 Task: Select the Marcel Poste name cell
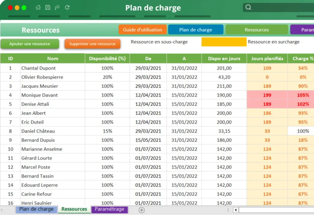point(52,167)
